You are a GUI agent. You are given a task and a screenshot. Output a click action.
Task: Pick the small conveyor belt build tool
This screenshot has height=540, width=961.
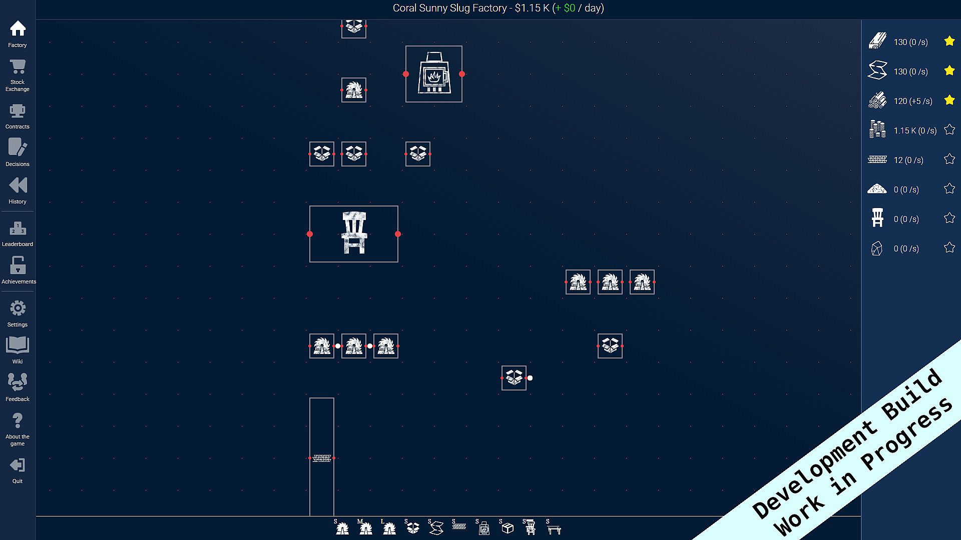459,525
